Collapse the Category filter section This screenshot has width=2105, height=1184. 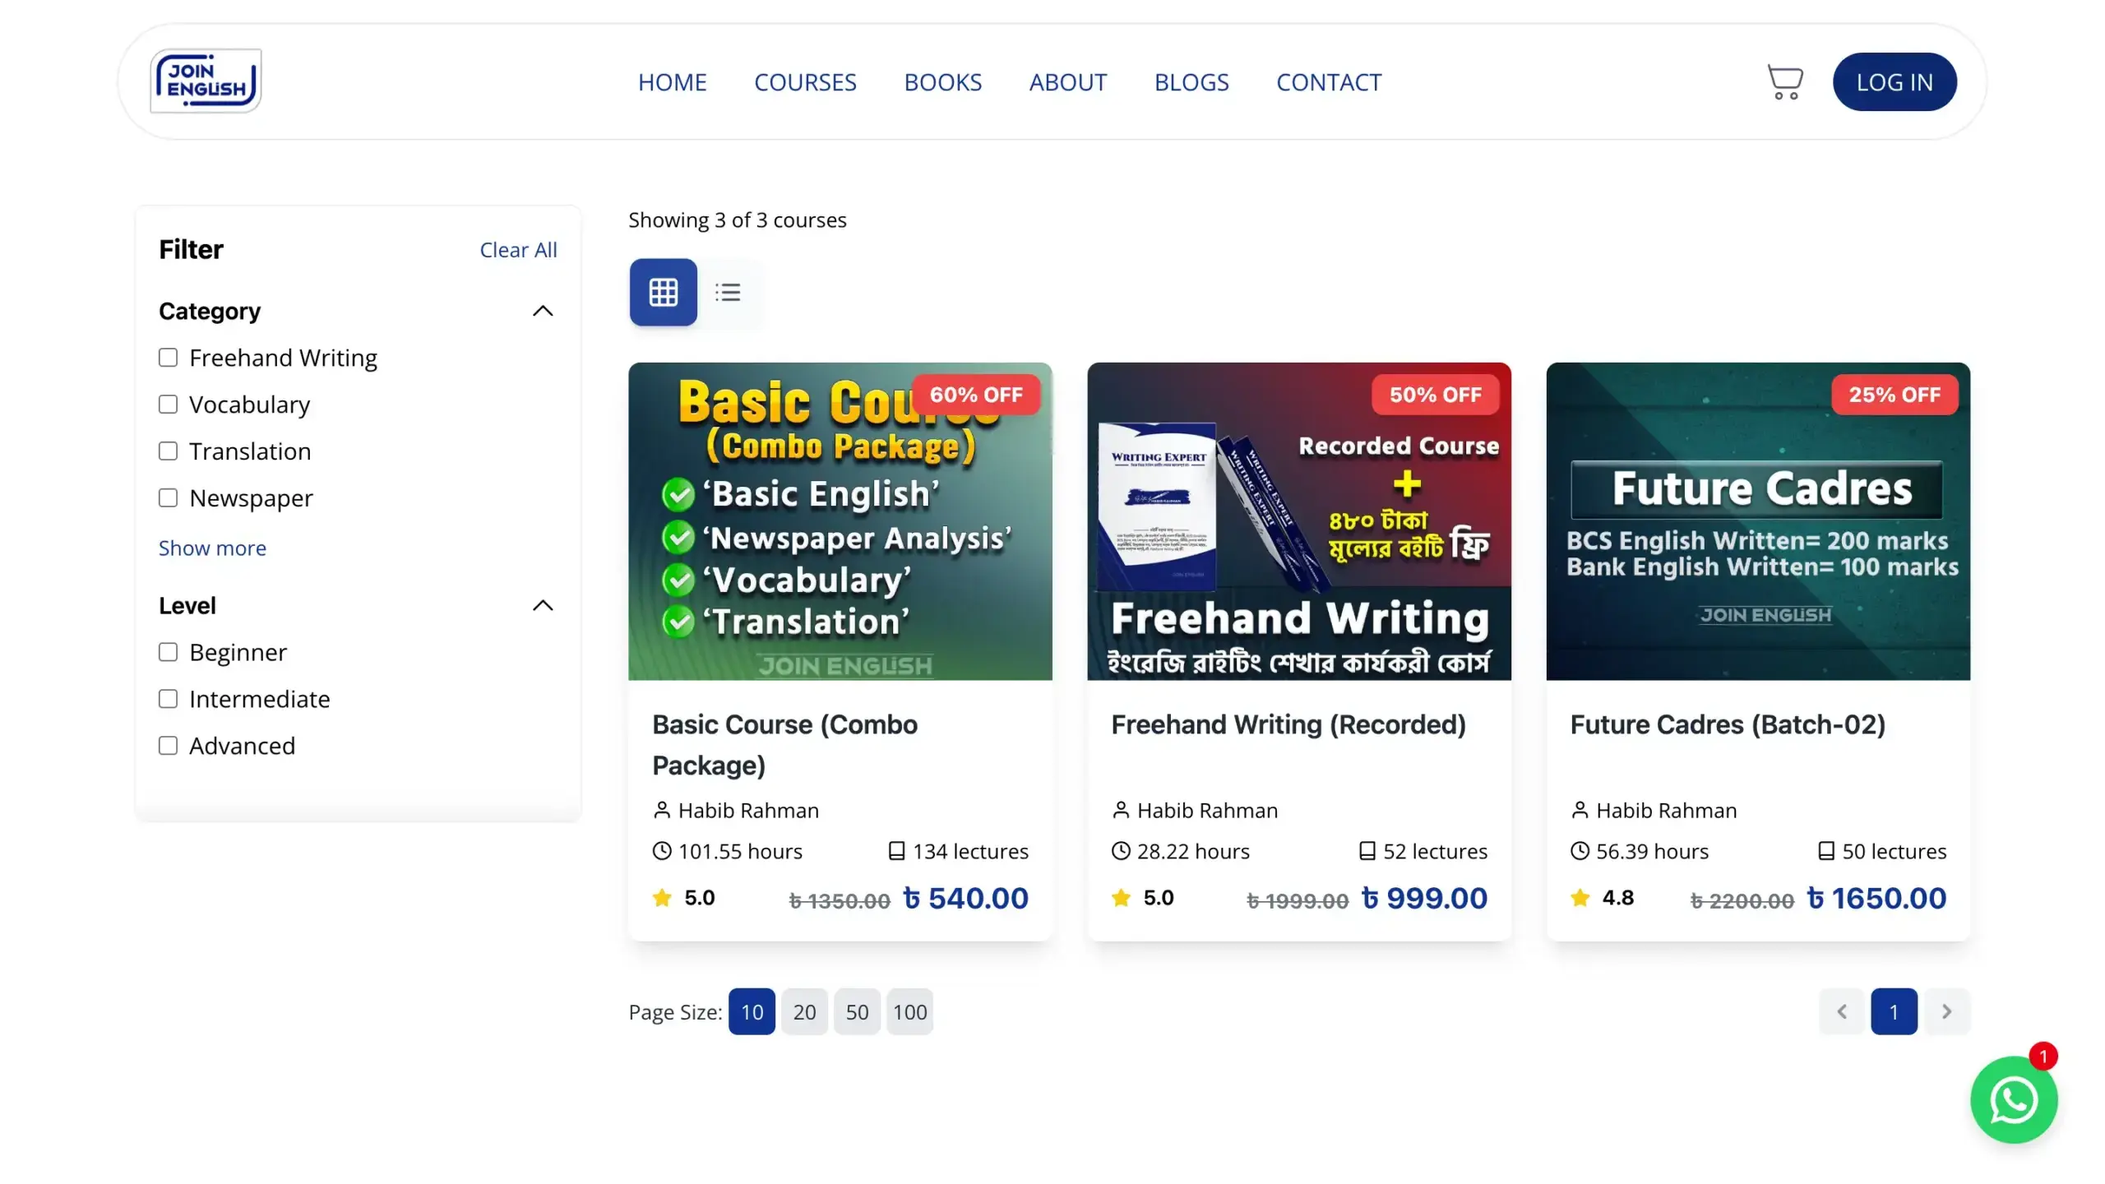543,311
